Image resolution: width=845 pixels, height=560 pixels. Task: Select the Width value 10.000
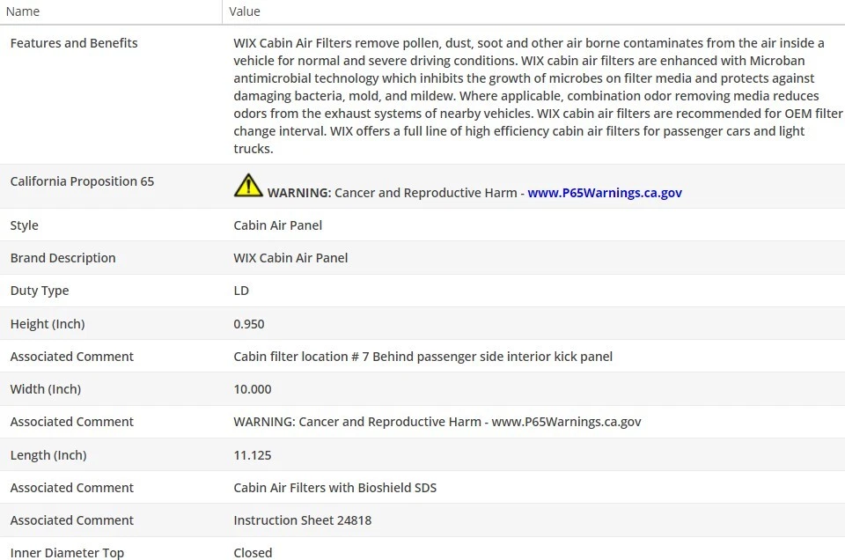(x=253, y=389)
